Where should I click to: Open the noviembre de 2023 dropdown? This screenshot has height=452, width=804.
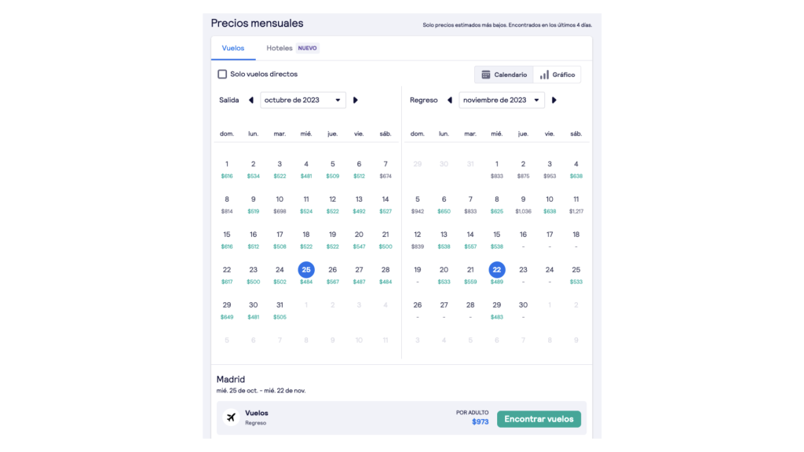[x=502, y=100]
